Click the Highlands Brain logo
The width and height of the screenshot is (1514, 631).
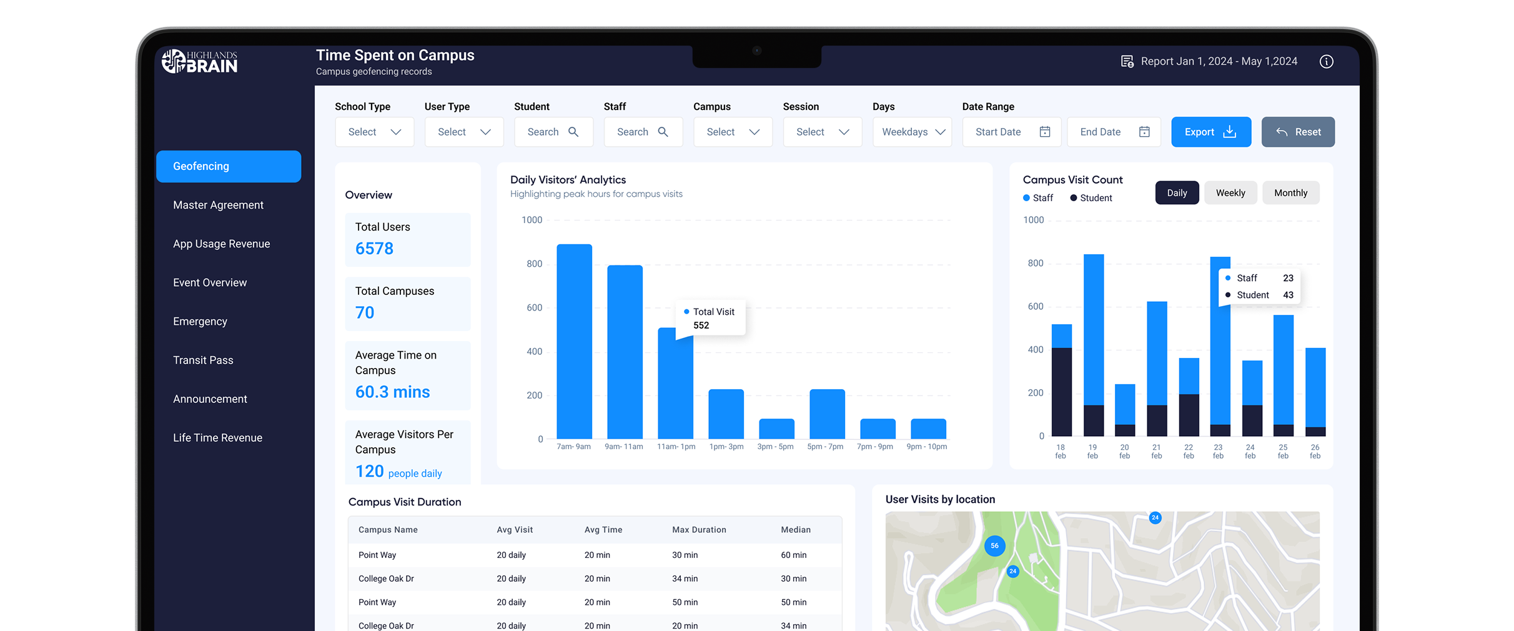point(200,61)
